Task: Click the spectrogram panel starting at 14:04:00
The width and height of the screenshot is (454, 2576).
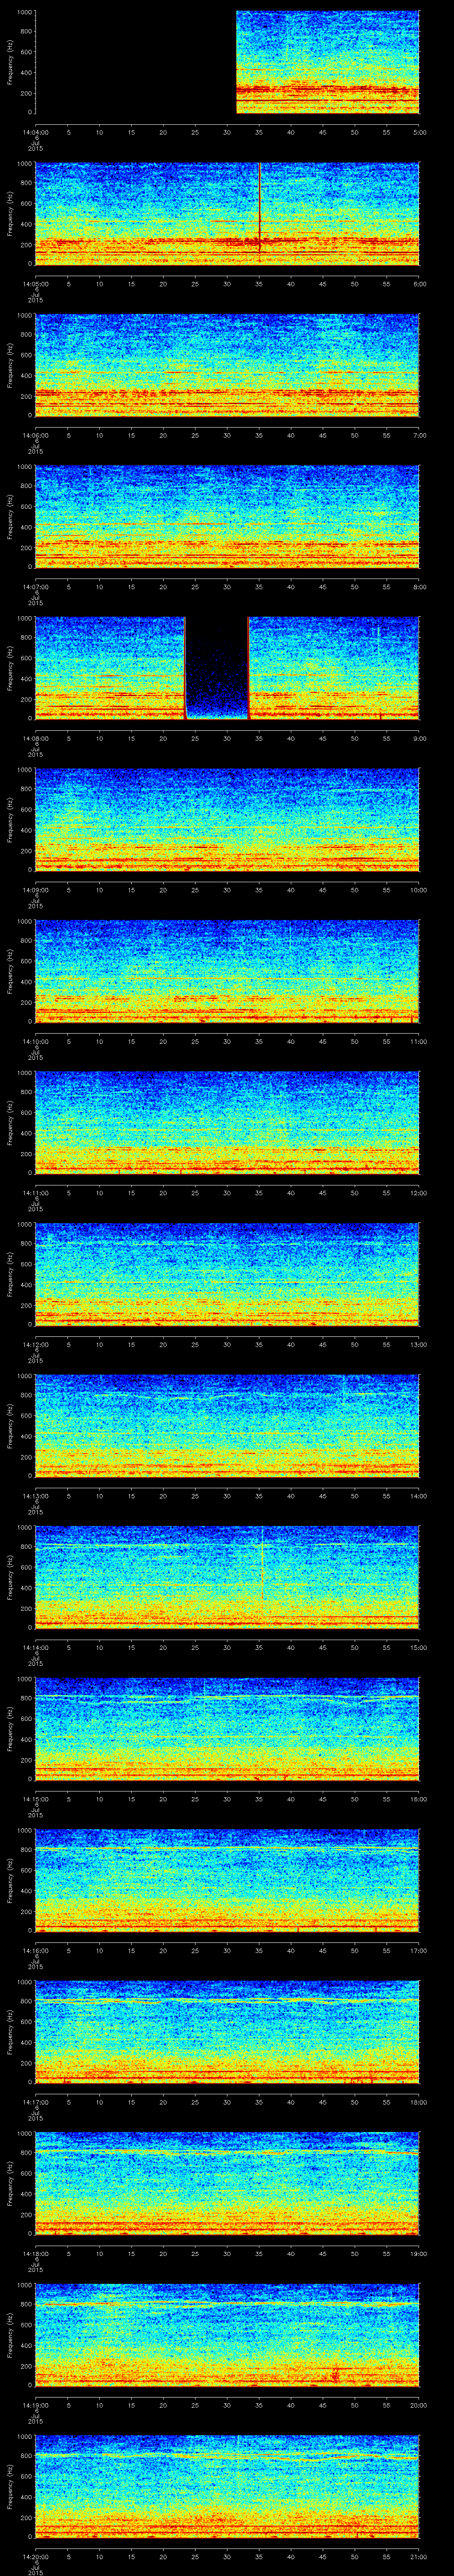Action: point(227,62)
